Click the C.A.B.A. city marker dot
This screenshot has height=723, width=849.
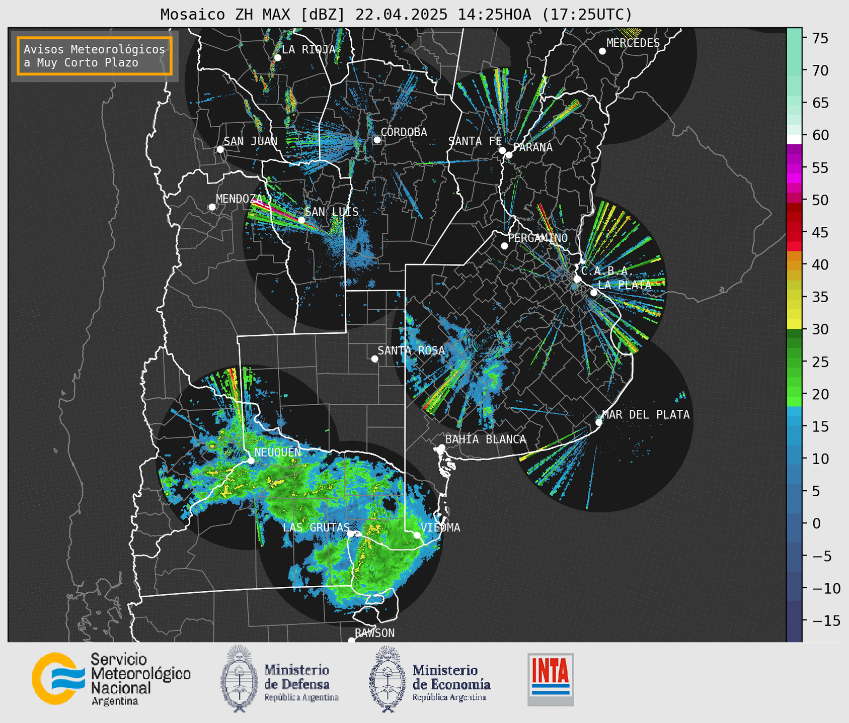[577, 279]
